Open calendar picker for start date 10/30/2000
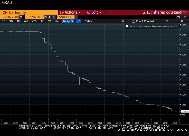This screenshot has height=136, width=189. point(21,17)
